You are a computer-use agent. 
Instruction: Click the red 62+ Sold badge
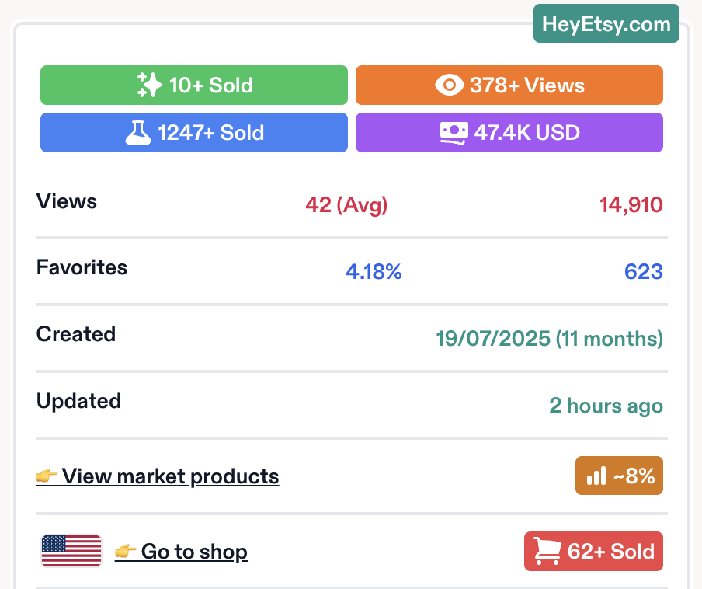click(x=593, y=552)
